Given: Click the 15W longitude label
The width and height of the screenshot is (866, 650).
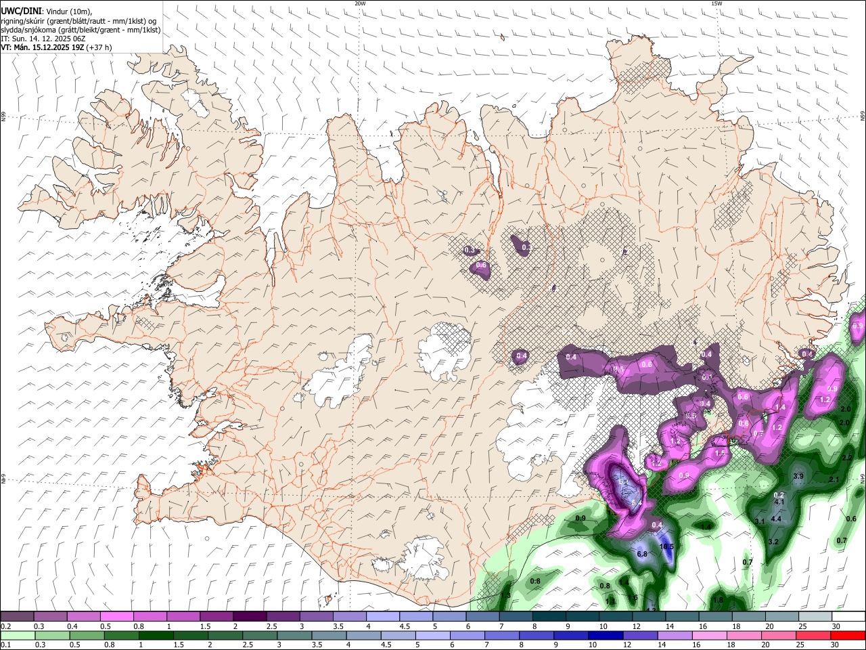Looking at the screenshot, I should [716, 3].
